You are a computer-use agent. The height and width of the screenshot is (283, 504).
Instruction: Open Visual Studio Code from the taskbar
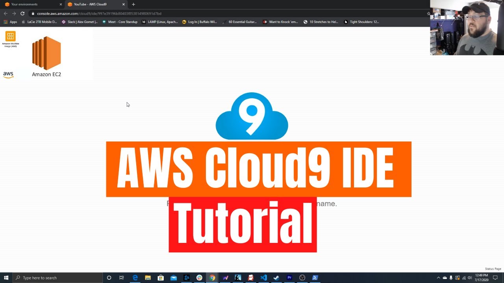coord(263,277)
